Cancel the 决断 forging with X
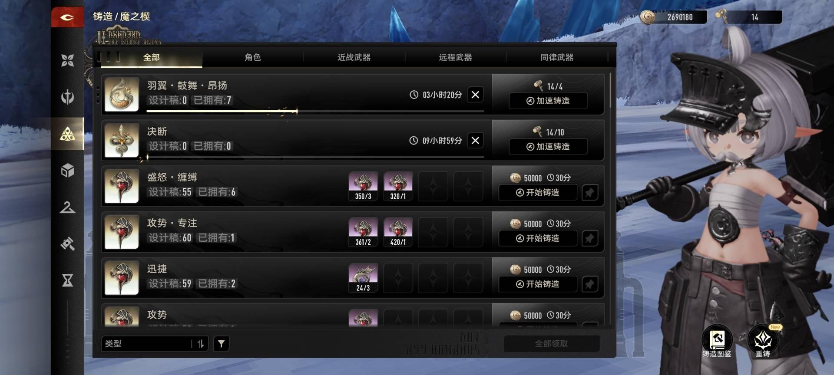This screenshot has width=834, height=375. click(x=475, y=140)
